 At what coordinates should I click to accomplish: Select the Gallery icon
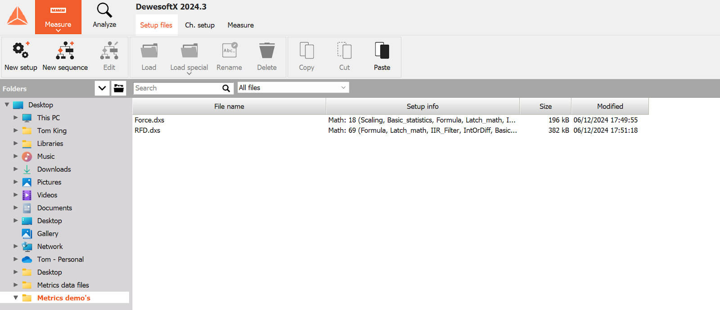coord(27,234)
